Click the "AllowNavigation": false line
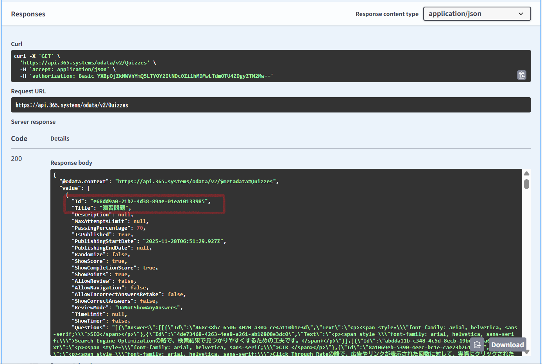 pyautogui.click(x=110, y=288)
